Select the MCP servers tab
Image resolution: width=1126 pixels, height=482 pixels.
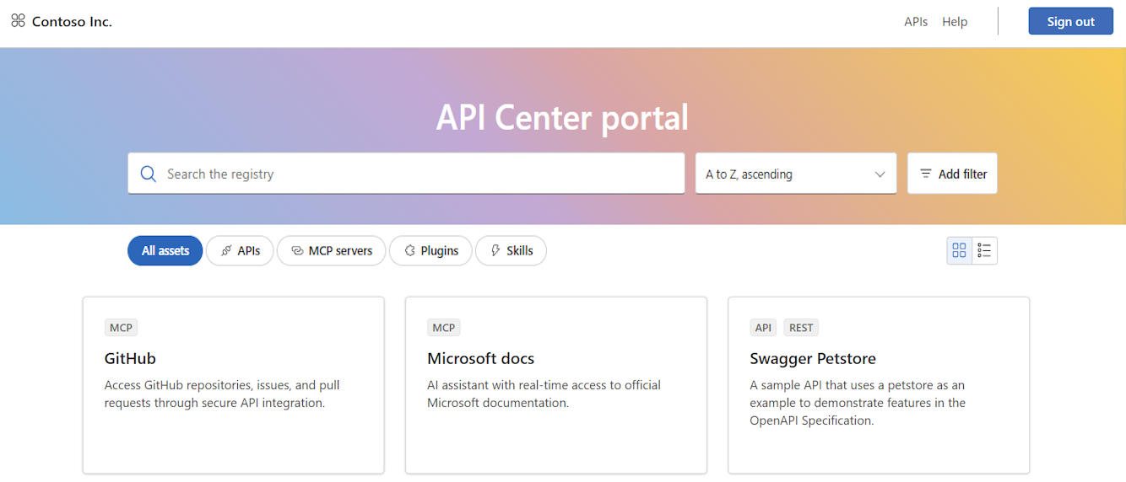tap(331, 250)
